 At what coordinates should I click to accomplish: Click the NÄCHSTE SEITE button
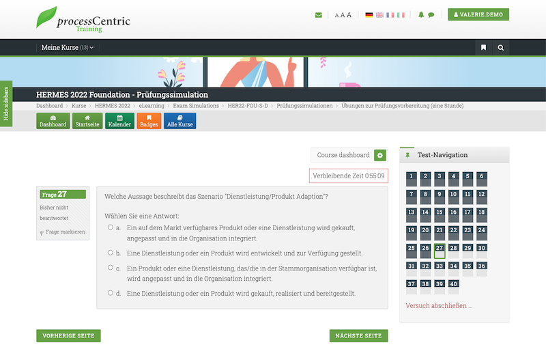[359, 336]
